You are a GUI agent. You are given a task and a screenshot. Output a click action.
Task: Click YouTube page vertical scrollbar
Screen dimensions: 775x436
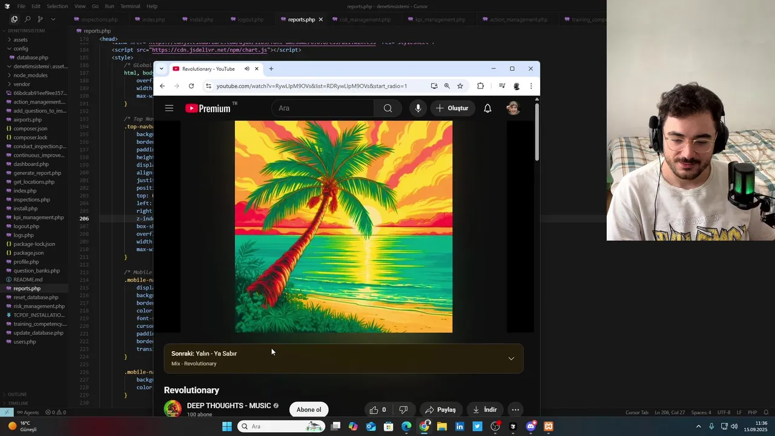(x=536, y=132)
